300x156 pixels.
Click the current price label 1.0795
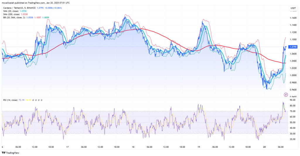tap(293, 47)
